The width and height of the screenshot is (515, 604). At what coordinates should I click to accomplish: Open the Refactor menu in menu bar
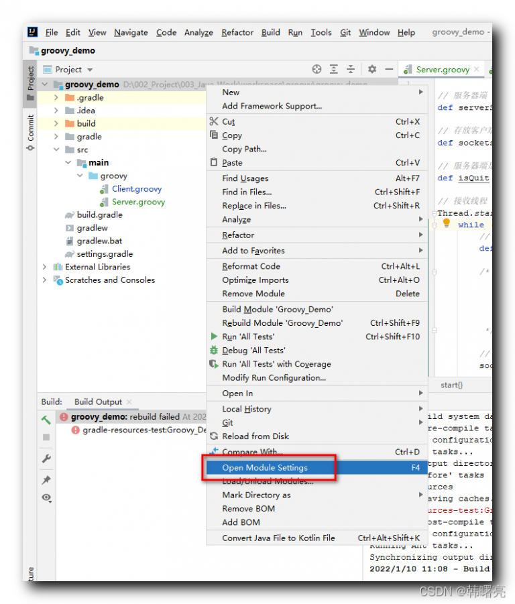[x=237, y=32]
